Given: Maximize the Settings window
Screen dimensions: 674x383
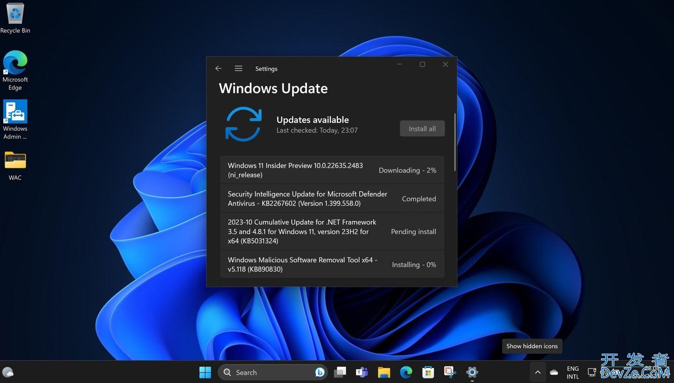Looking at the screenshot, I should click(x=422, y=65).
